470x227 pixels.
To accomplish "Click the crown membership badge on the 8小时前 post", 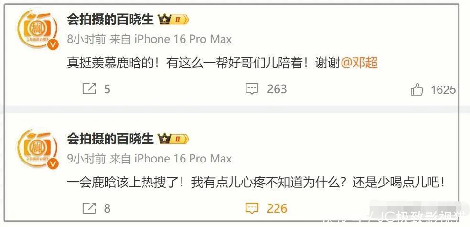I will point(173,20).
